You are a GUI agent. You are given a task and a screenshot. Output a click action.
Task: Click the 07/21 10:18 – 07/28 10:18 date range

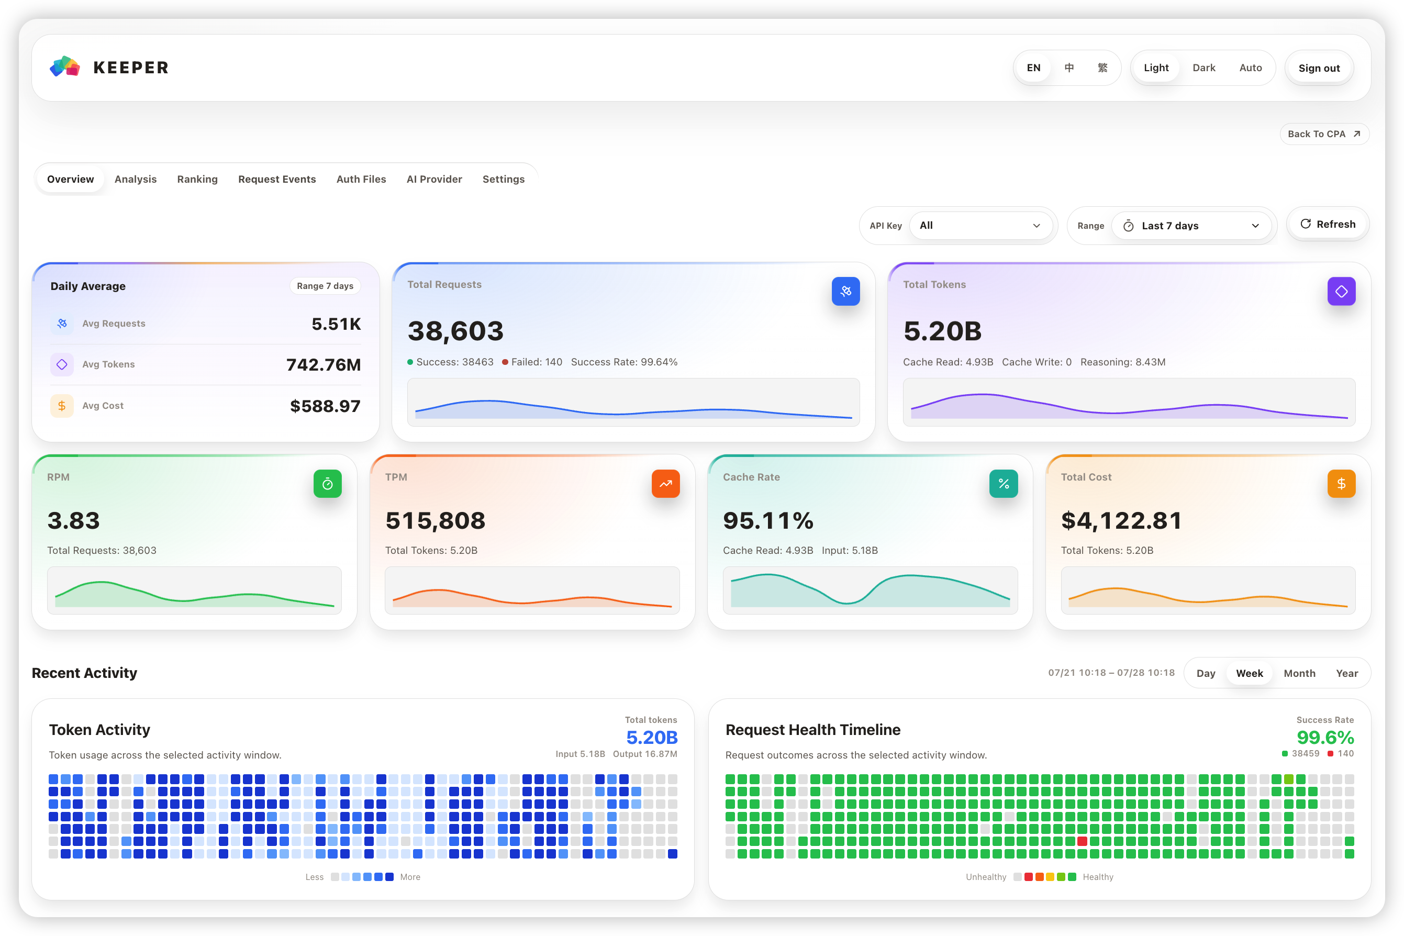coord(1111,673)
